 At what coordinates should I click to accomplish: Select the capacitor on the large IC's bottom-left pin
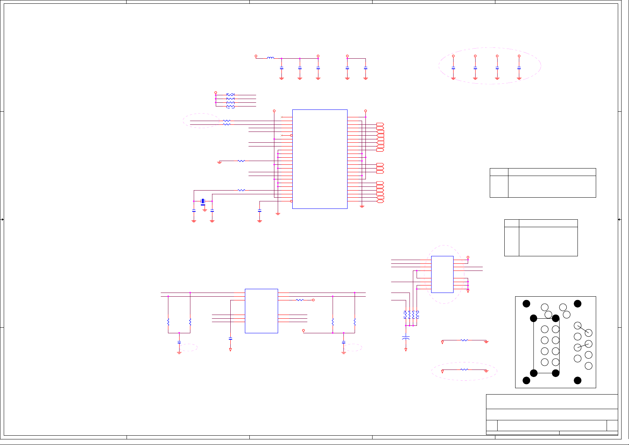(260, 211)
